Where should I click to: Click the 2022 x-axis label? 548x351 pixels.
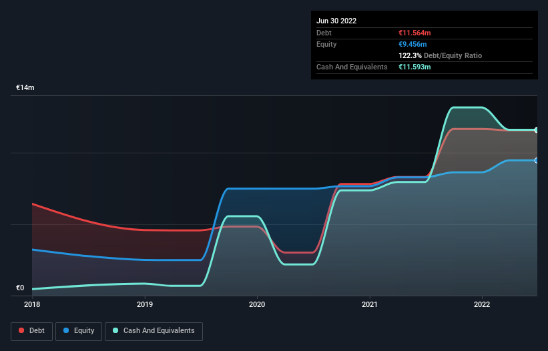pyautogui.click(x=482, y=304)
